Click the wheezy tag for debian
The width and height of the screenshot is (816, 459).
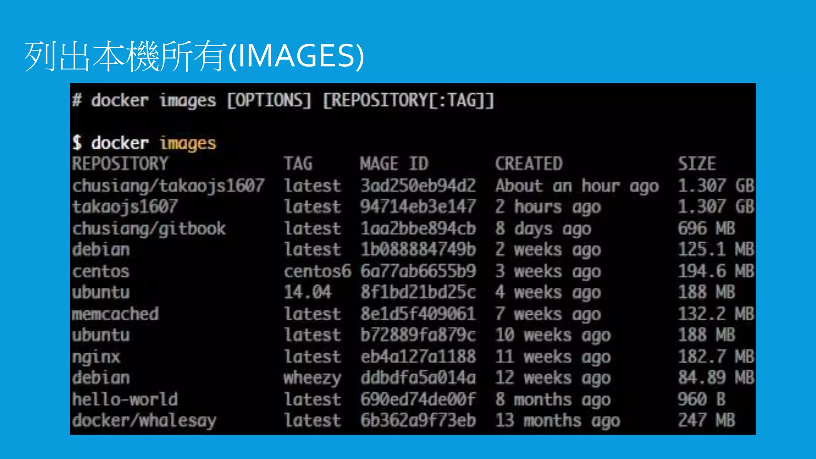tap(312, 378)
